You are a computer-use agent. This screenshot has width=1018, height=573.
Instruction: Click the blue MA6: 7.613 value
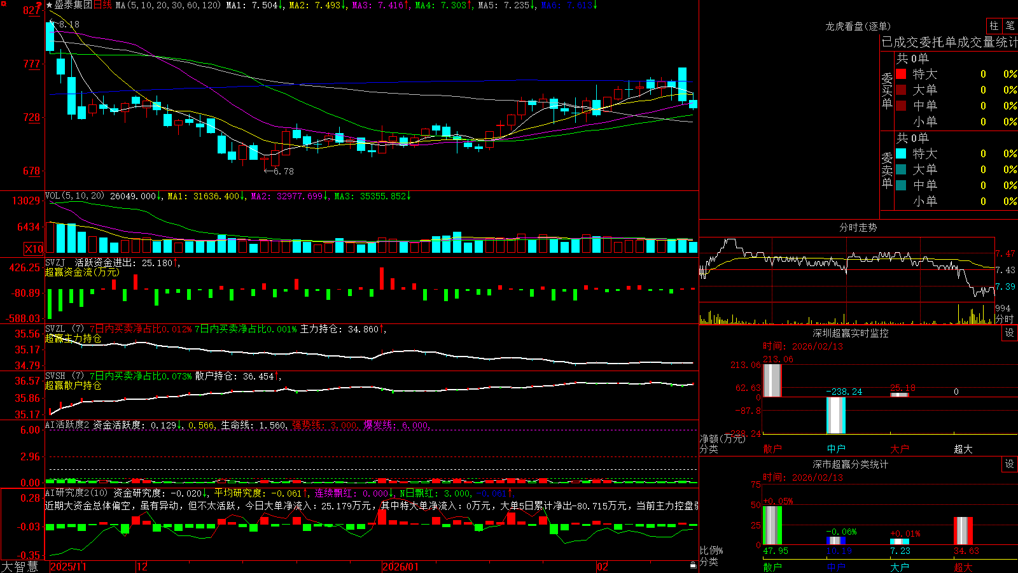point(568,5)
